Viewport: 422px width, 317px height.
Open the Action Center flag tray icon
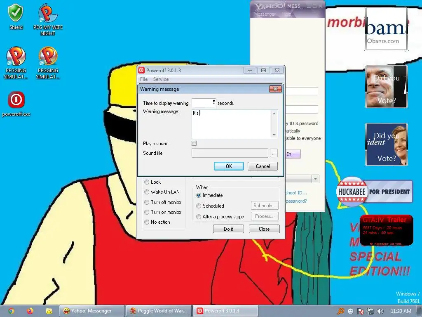[360, 311]
